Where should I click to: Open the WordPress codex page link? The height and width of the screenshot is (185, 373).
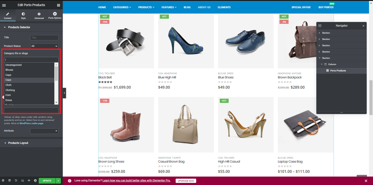pos(31,123)
